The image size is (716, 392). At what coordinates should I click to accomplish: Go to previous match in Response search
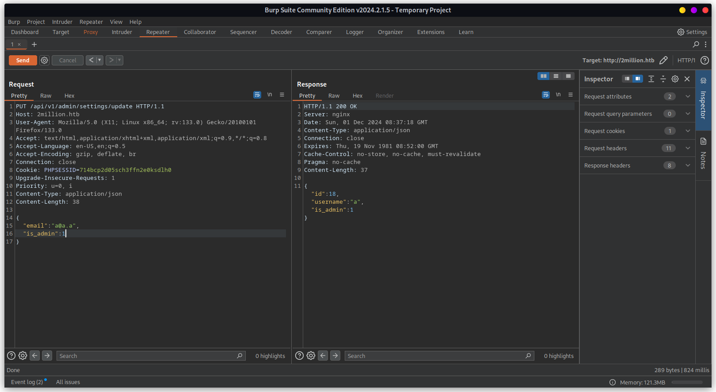tap(323, 356)
